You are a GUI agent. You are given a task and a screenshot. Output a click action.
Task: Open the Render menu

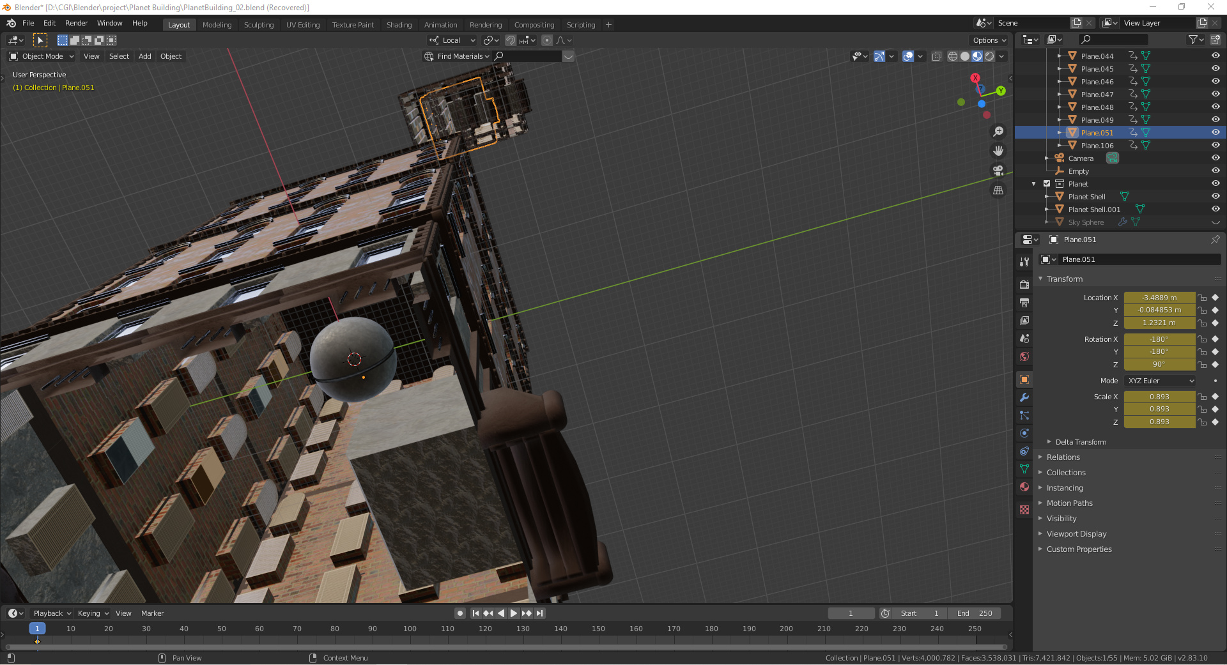[76, 23]
